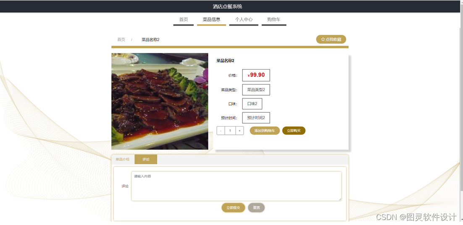The height and width of the screenshot is (225, 463).
Task: Open the 购物车 navigation tab
Action: [x=274, y=19]
